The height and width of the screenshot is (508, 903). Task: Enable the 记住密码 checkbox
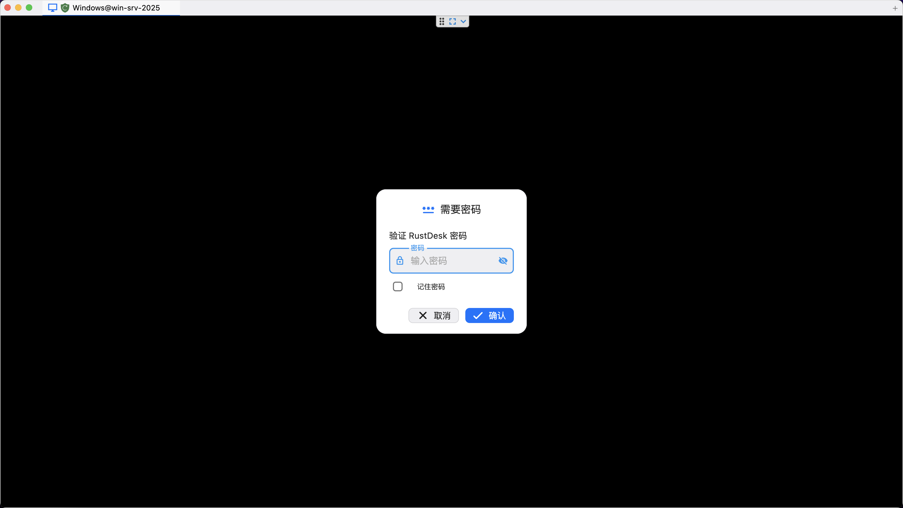point(397,286)
